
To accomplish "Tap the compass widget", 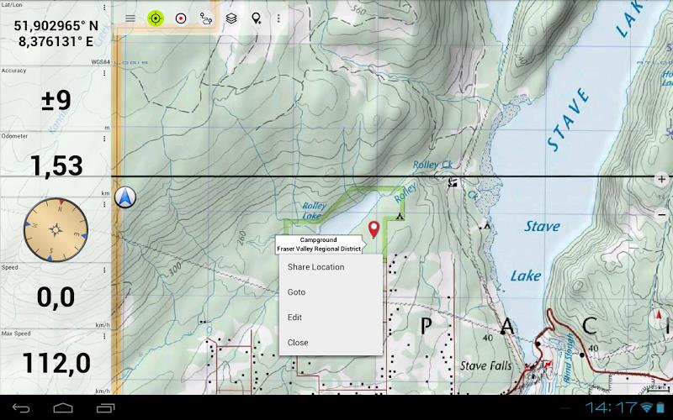I will [56, 228].
